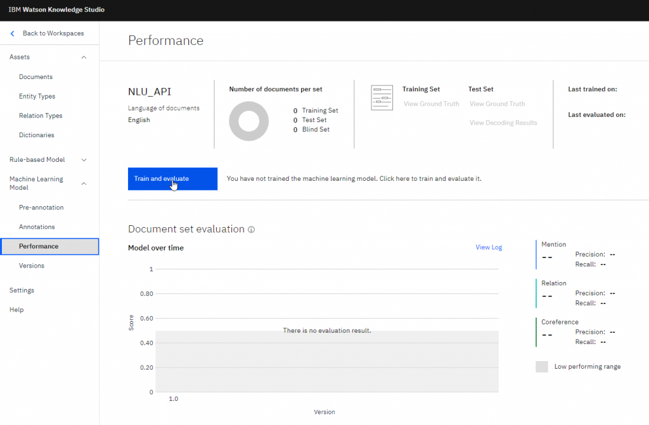Open the Versions page
The height and width of the screenshot is (425, 649).
pyautogui.click(x=32, y=266)
